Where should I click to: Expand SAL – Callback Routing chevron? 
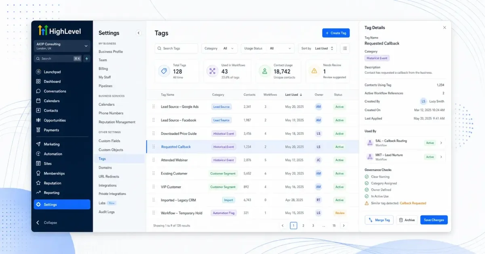tap(441, 143)
